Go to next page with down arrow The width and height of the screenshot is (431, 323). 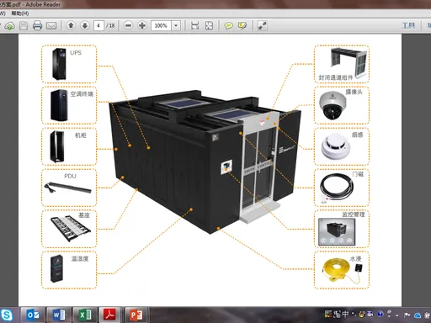tap(85, 26)
